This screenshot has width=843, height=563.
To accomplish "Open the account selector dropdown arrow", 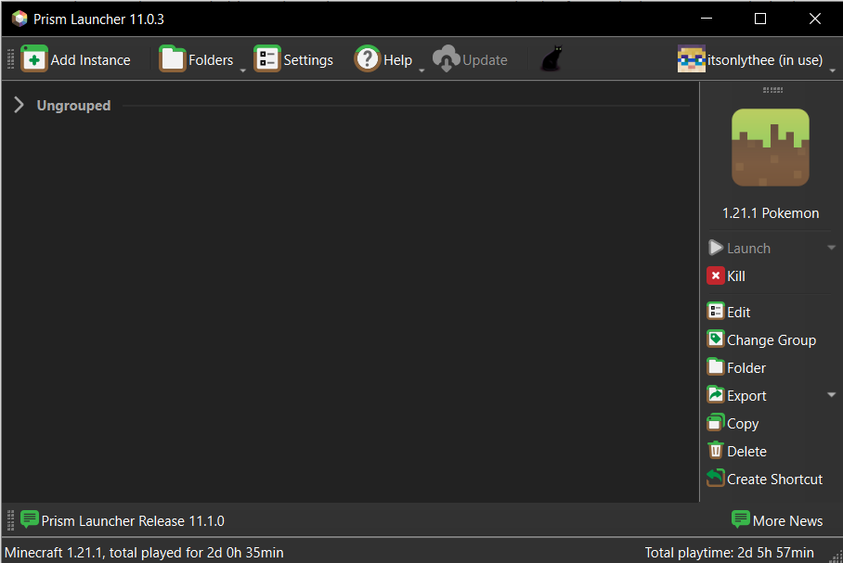I will click(x=833, y=70).
